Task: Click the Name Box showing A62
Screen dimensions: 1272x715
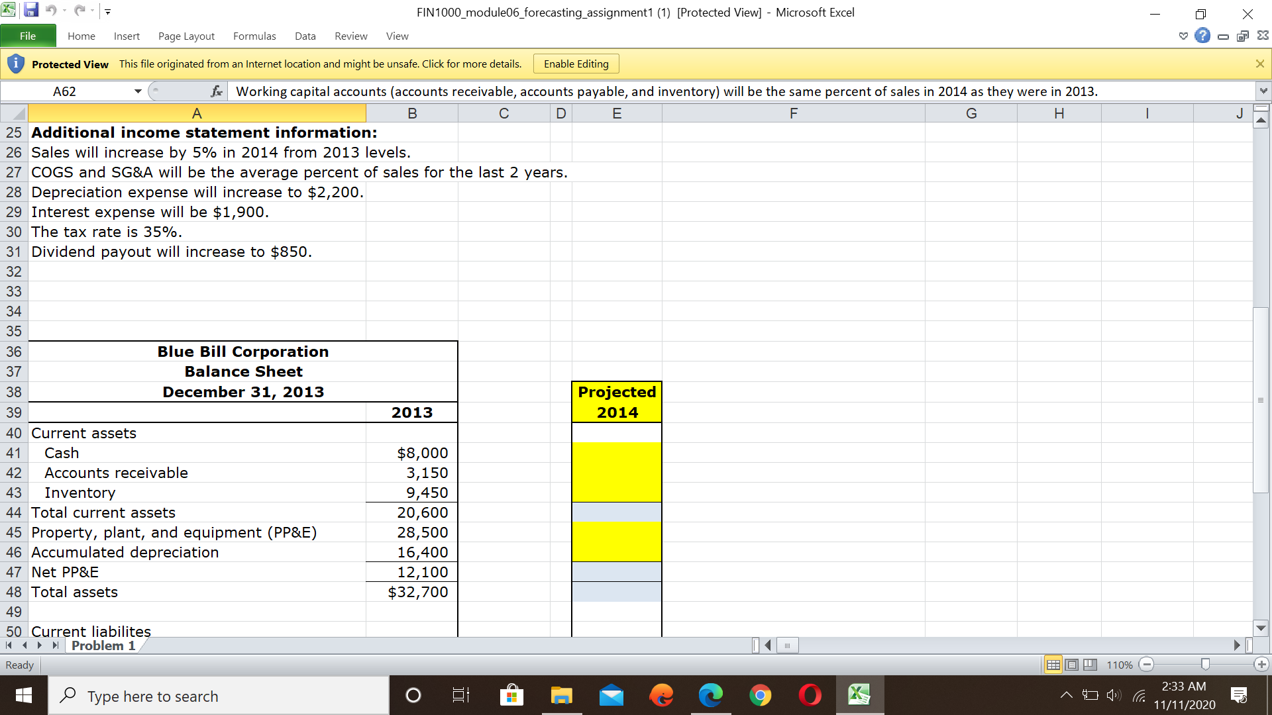Action: click(64, 91)
